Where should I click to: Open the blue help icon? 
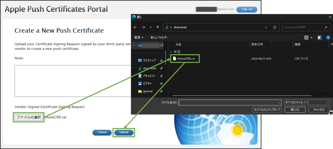pyautogui.click(x=328, y=37)
